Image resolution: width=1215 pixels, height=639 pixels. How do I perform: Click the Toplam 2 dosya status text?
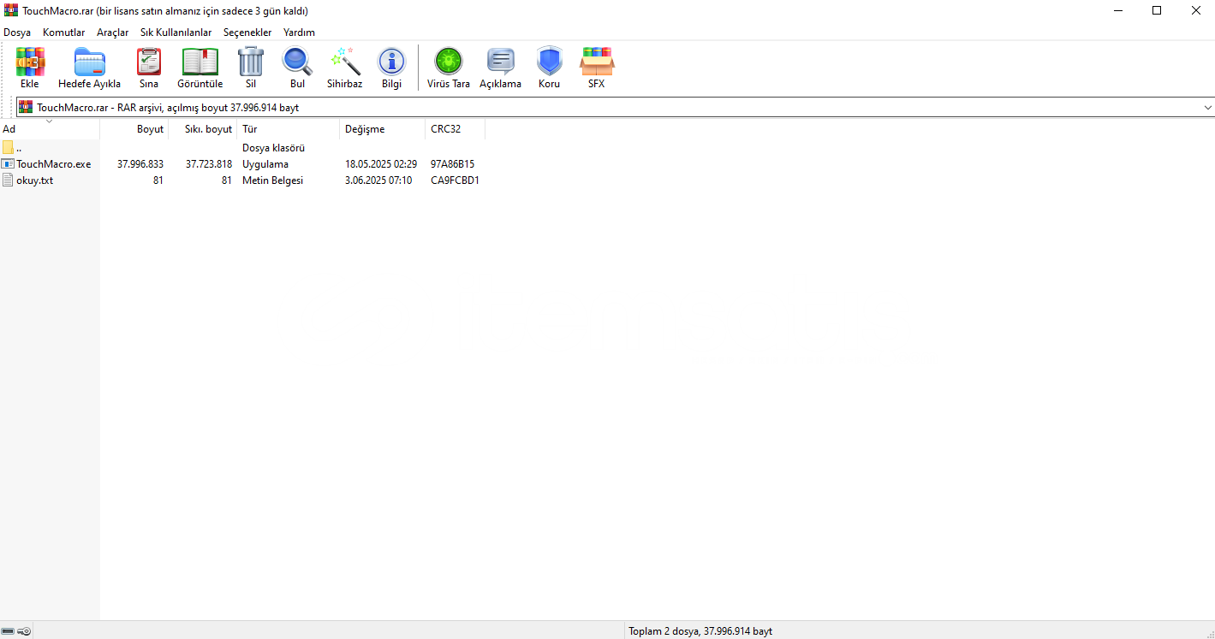click(x=700, y=631)
